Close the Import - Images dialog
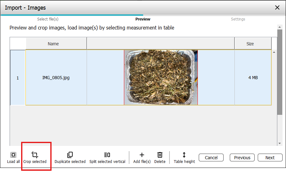 [277, 7]
